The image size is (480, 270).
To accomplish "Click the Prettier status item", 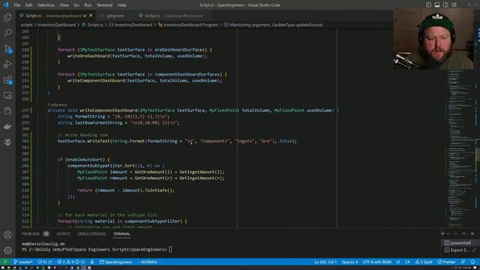I will (x=446, y=262).
